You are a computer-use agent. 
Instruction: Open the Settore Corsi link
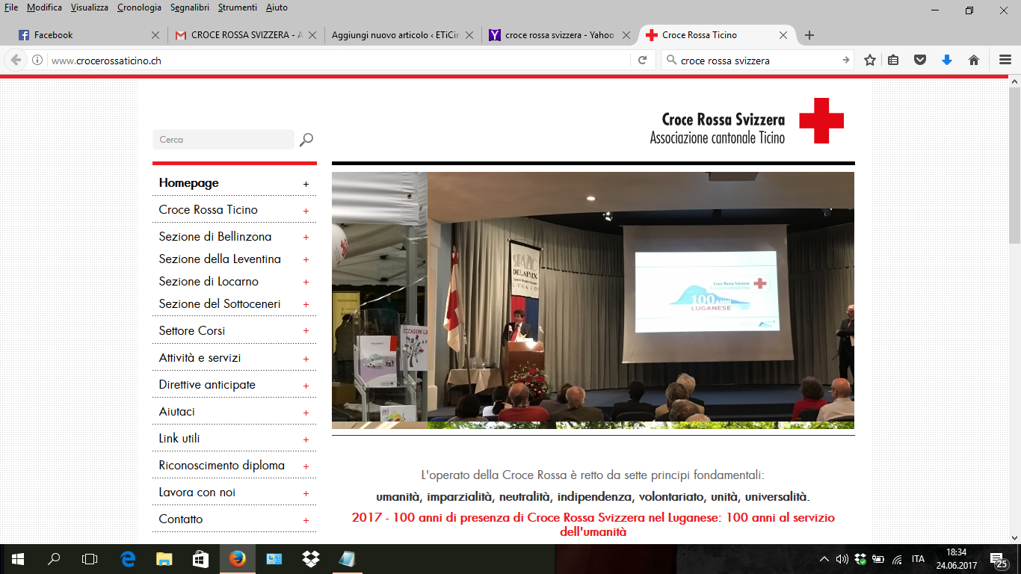tap(192, 331)
